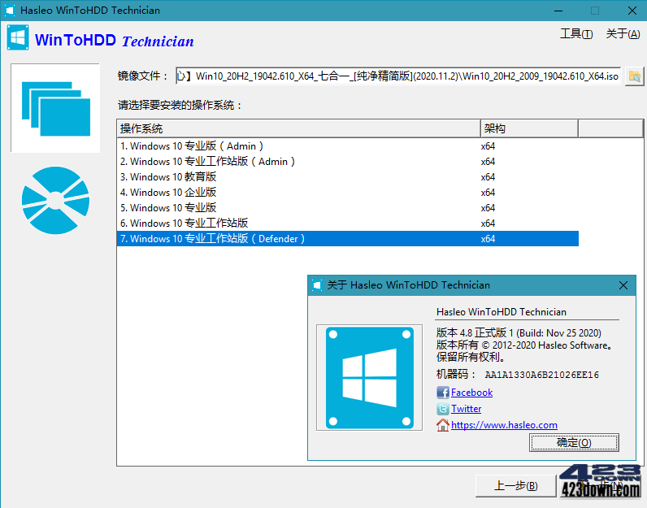Image resolution: width=647 pixels, height=508 pixels.
Task: Sort by the 操作系统 column header
Action: (x=299, y=128)
